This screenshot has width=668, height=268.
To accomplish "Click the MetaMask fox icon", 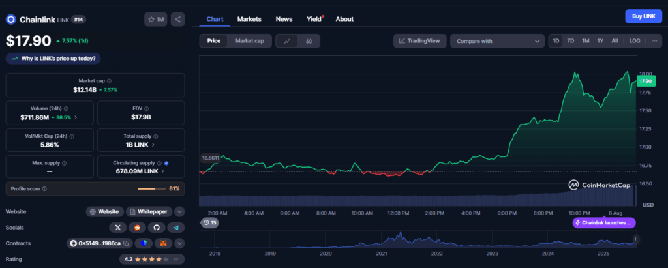I will point(164,243).
